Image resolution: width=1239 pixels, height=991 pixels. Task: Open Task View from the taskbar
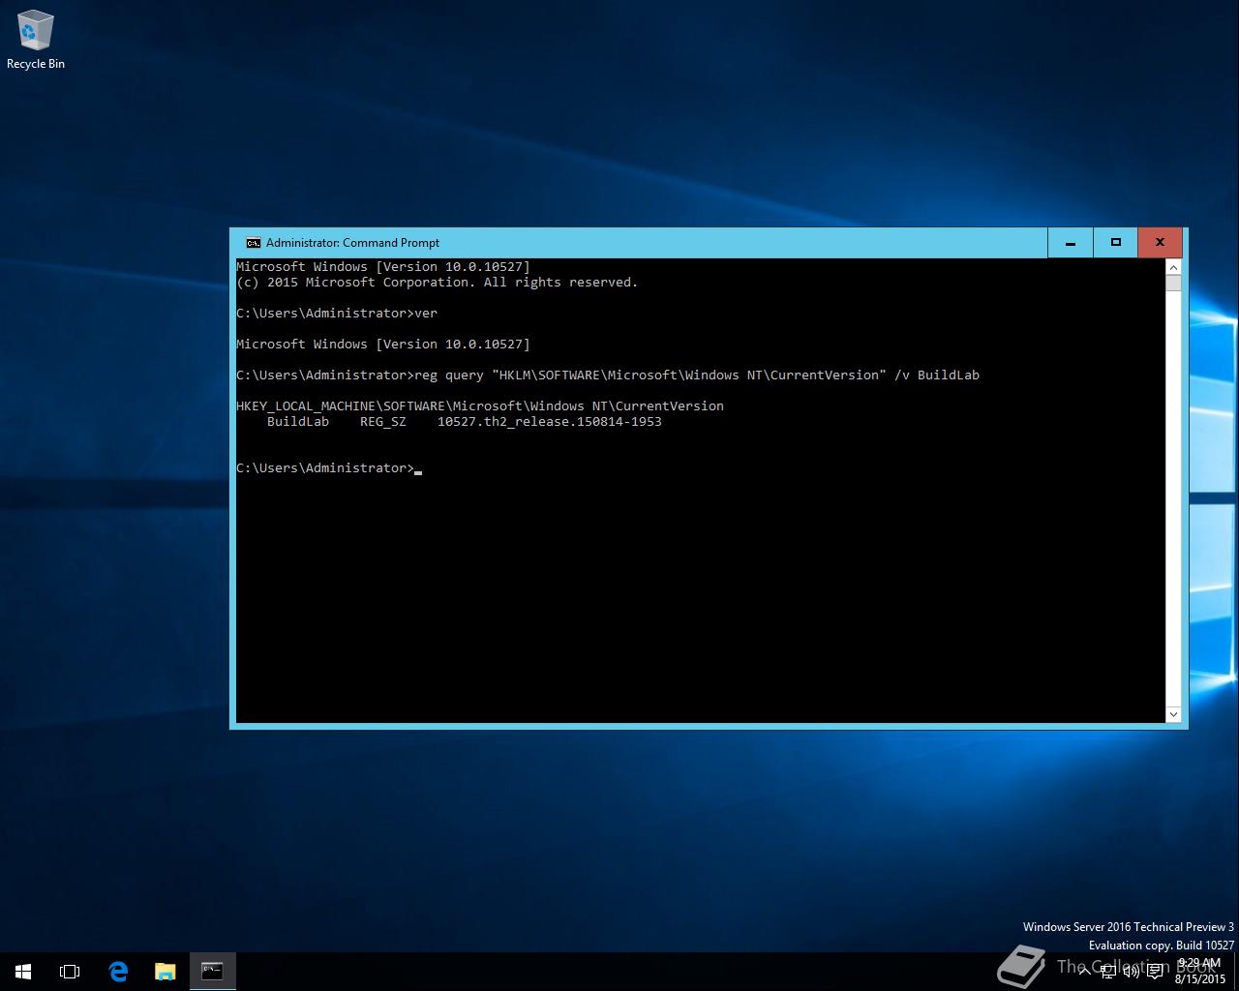70,972
